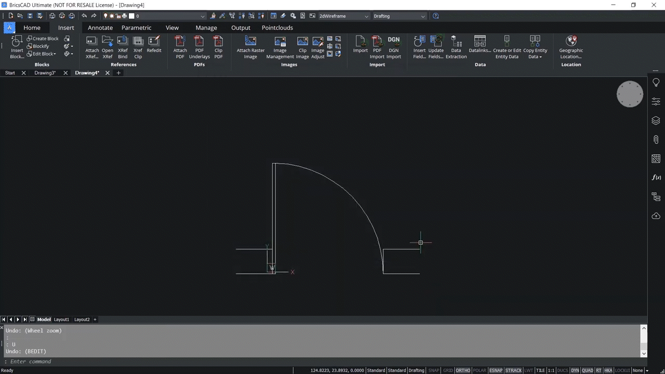Toggle LWT lineweight display

point(529,370)
